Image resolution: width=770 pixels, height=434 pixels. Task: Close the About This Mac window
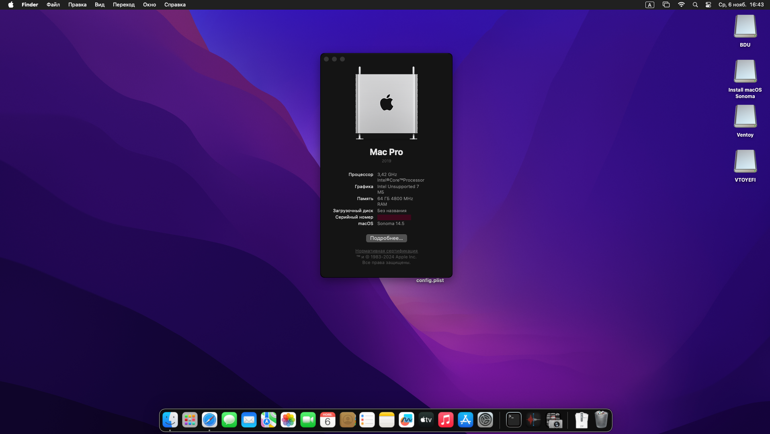pyautogui.click(x=326, y=59)
